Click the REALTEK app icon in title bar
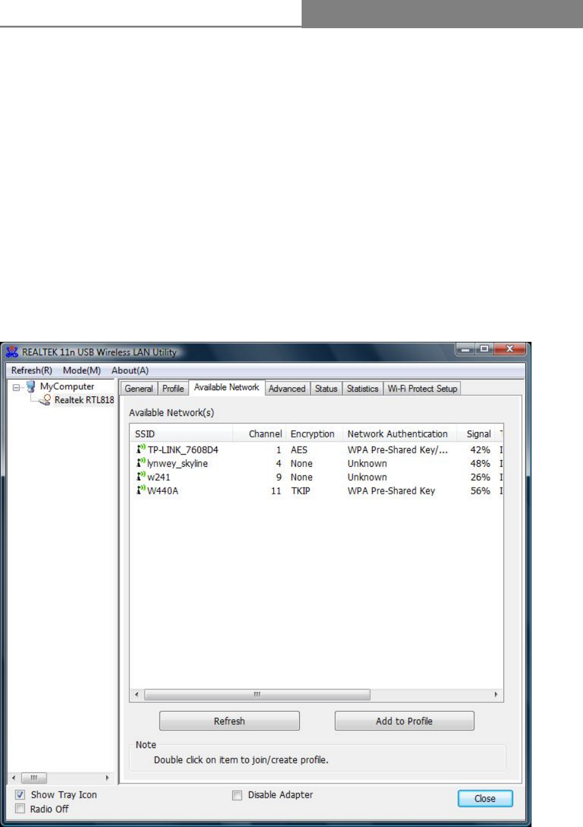This screenshot has height=827, width=583. coord(12,352)
